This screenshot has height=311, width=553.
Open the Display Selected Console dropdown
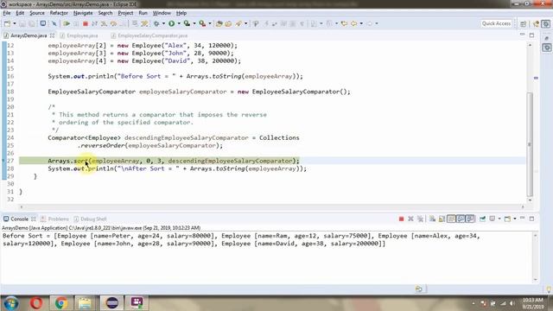(x=499, y=219)
